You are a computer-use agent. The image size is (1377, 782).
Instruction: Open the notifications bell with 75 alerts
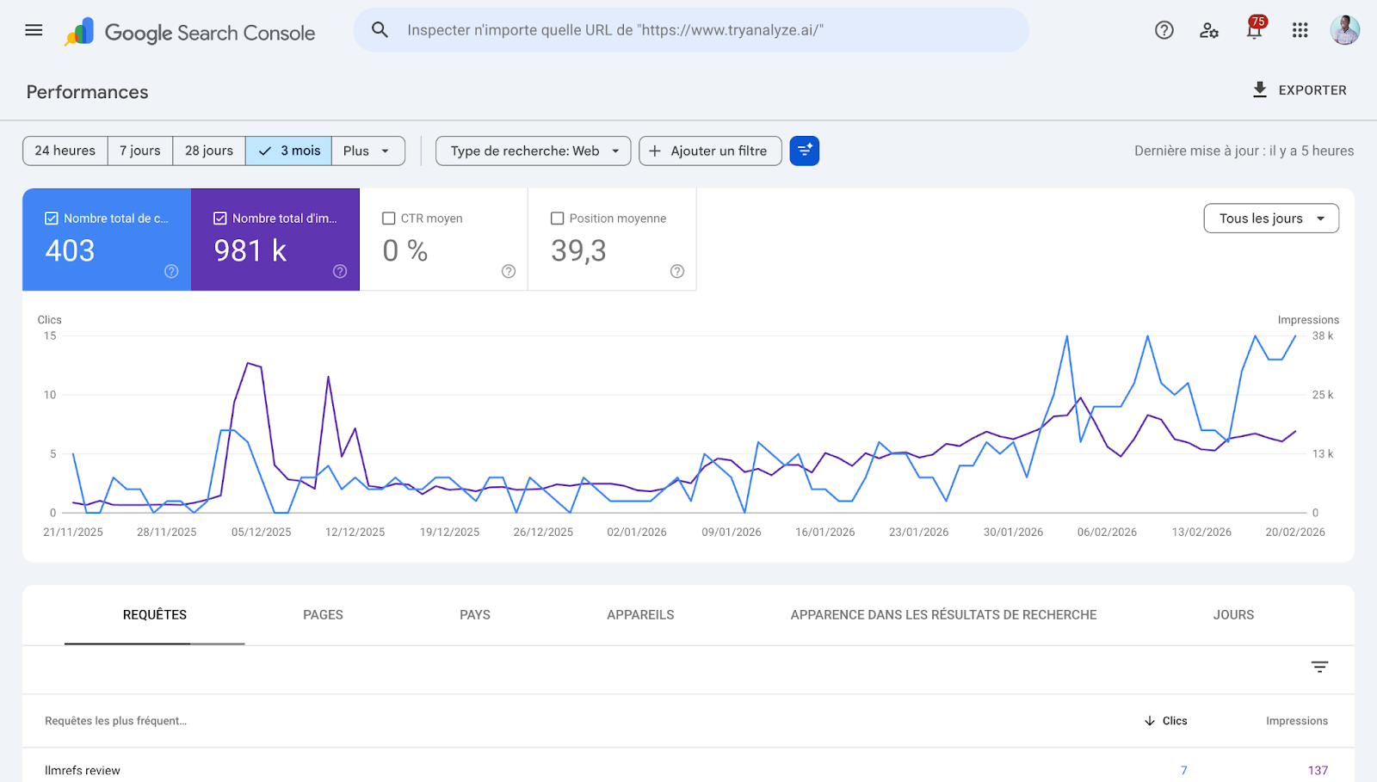coord(1255,30)
